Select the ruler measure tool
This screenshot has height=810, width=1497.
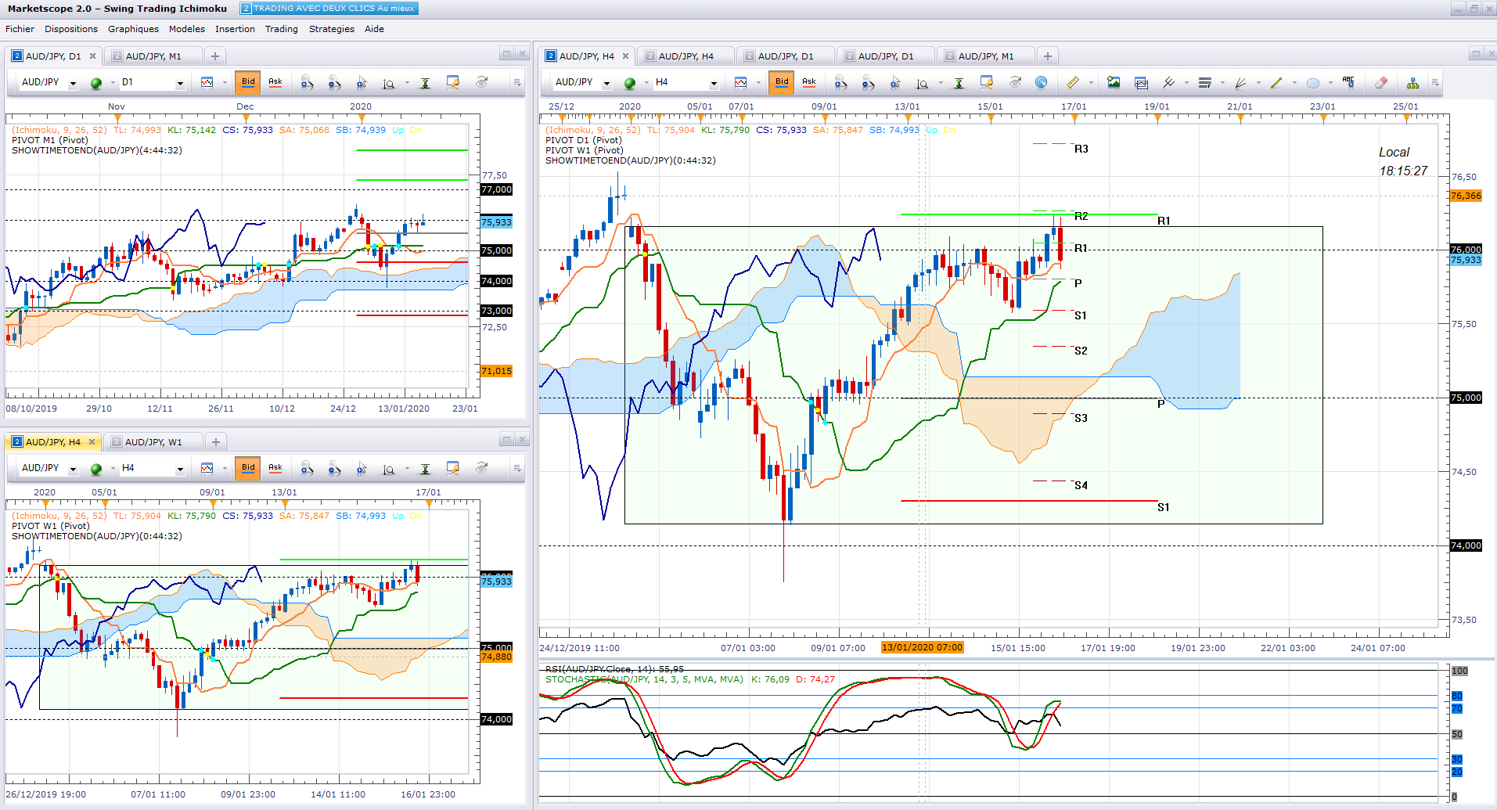pos(1073,82)
